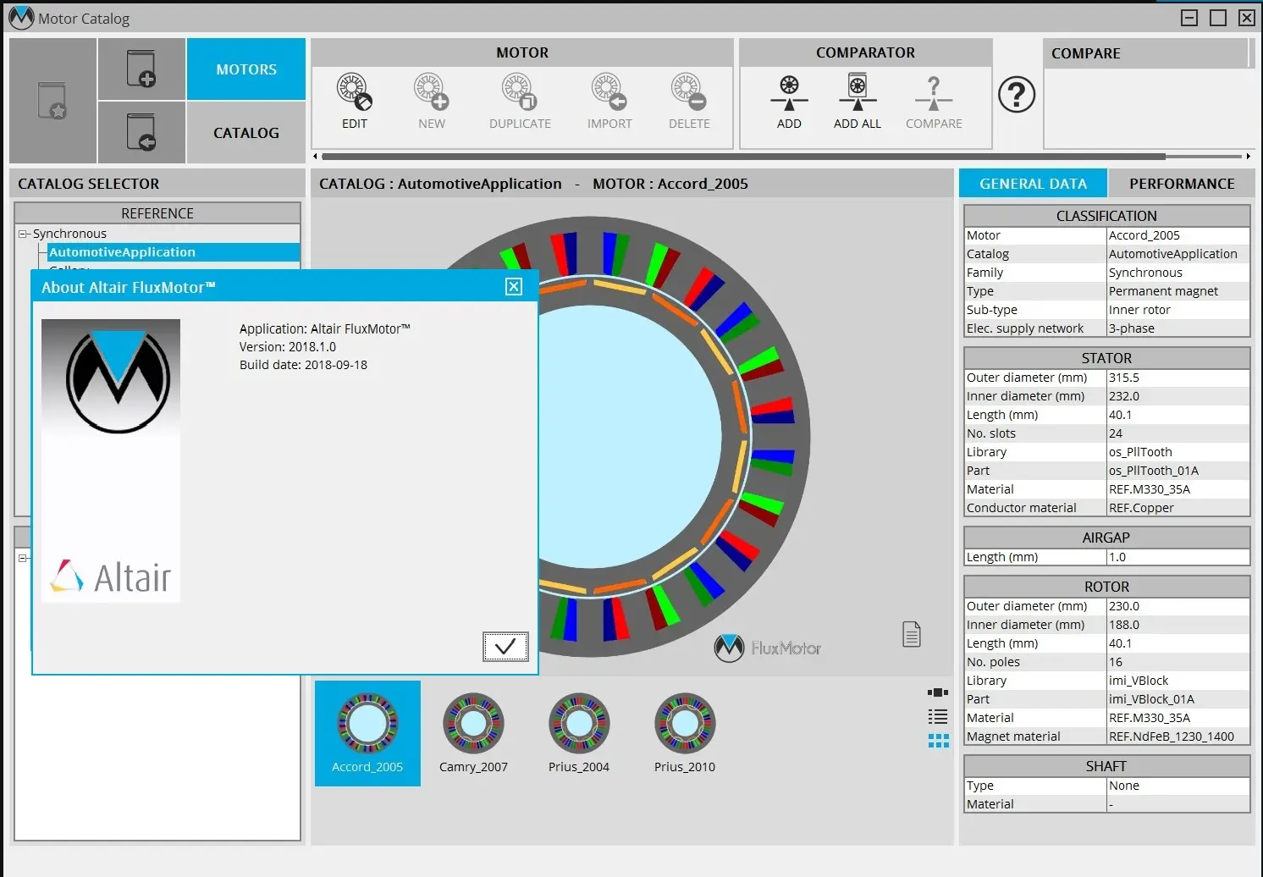Click the EDIT motor icon
The height and width of the screenshot is (877, 1263).
point(355,92)
